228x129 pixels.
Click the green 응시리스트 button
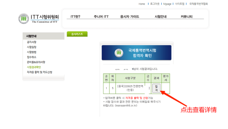pyautogui.click(x=77, y=34)
